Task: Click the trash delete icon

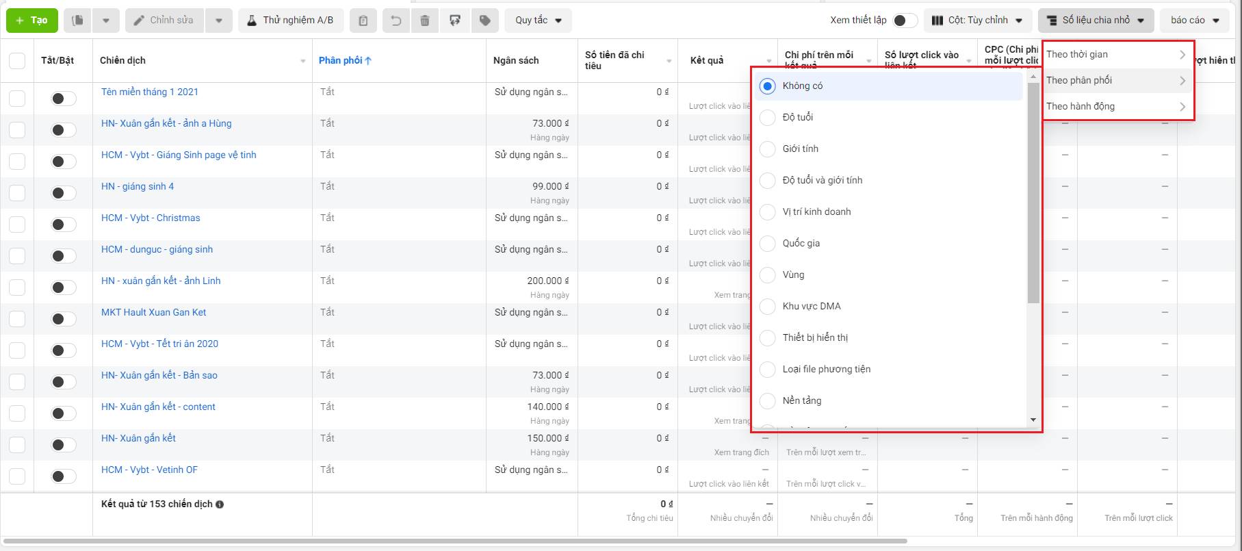Action: tap(425, 21)
